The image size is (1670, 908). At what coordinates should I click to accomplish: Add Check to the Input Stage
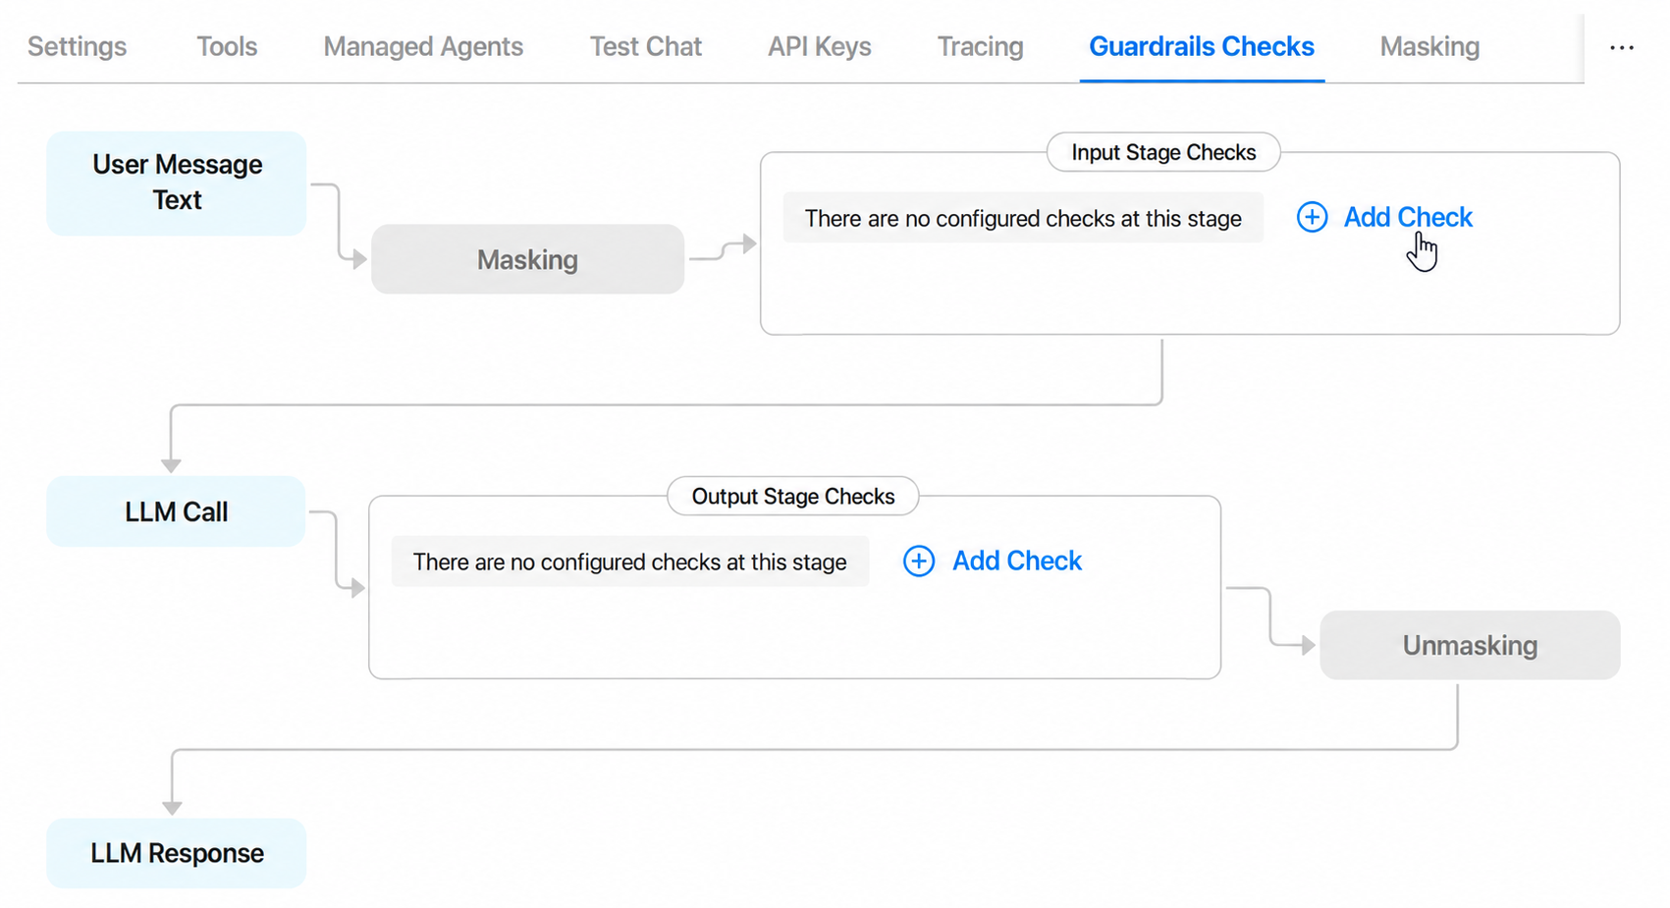(x=1384, y=217)
